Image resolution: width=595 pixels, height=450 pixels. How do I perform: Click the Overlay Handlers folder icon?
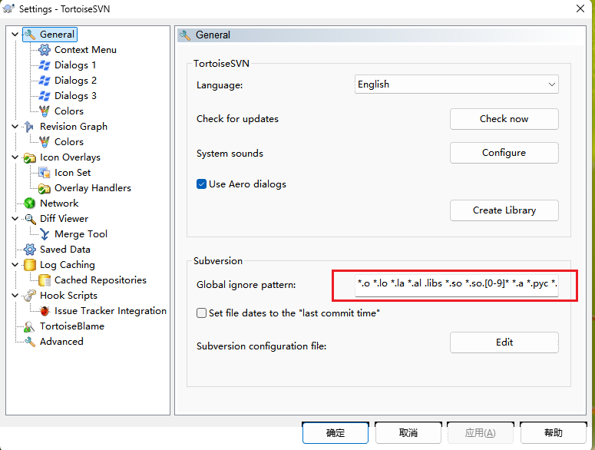(x=45, y=188)
